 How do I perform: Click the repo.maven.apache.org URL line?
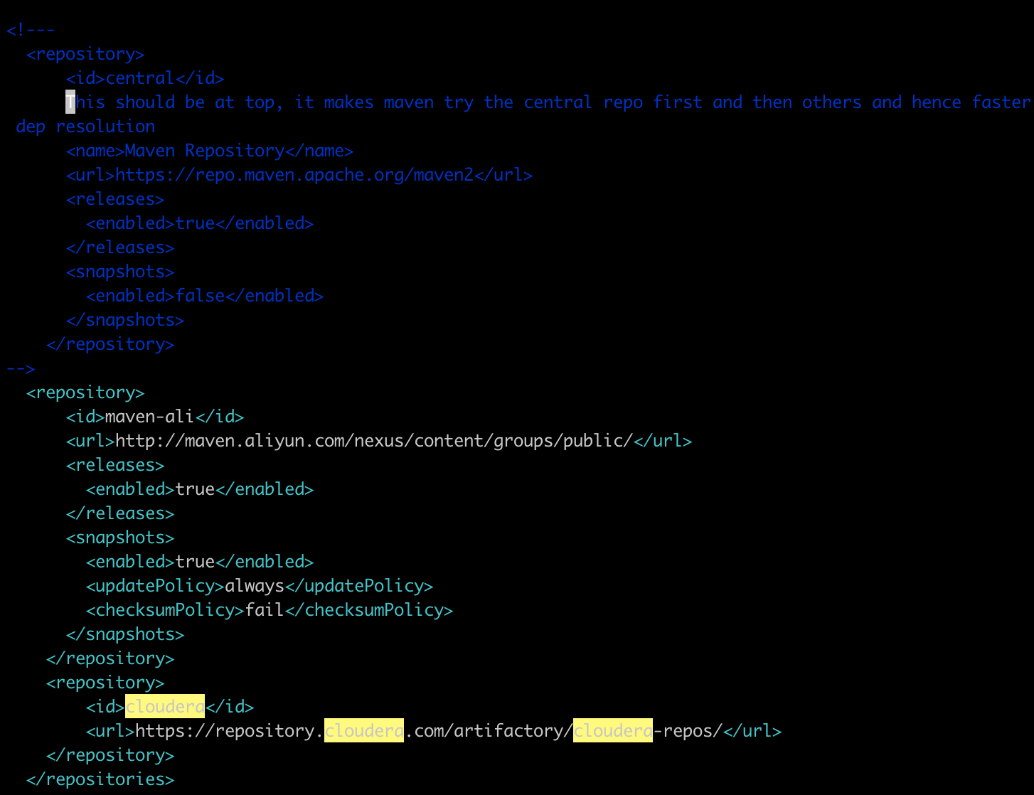click(x=299, y=175)
